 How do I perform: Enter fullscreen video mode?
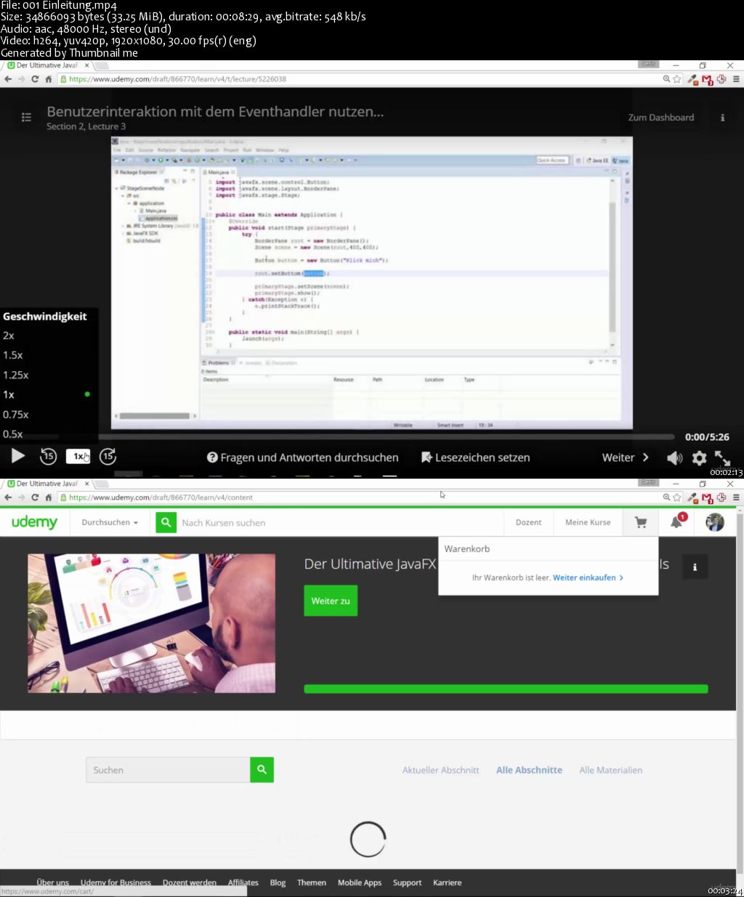click(x=722, y=458)
